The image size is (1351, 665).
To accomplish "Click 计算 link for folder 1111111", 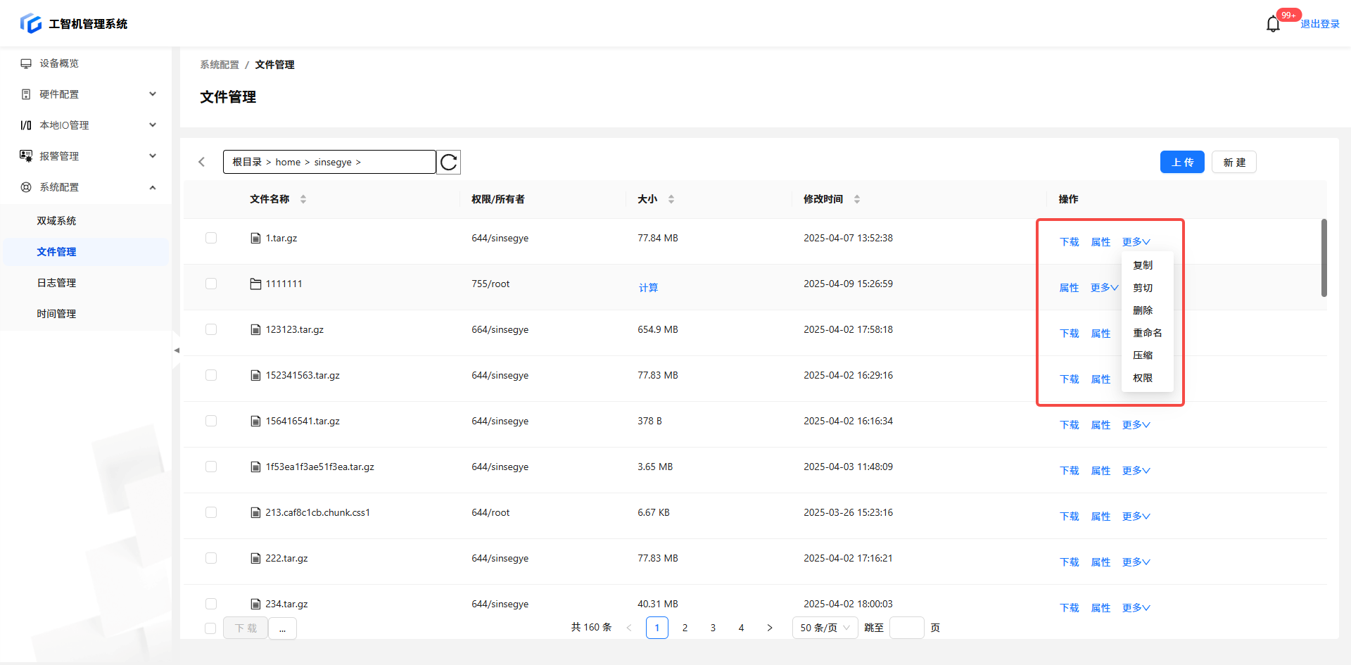I will [x=648, y=288].
